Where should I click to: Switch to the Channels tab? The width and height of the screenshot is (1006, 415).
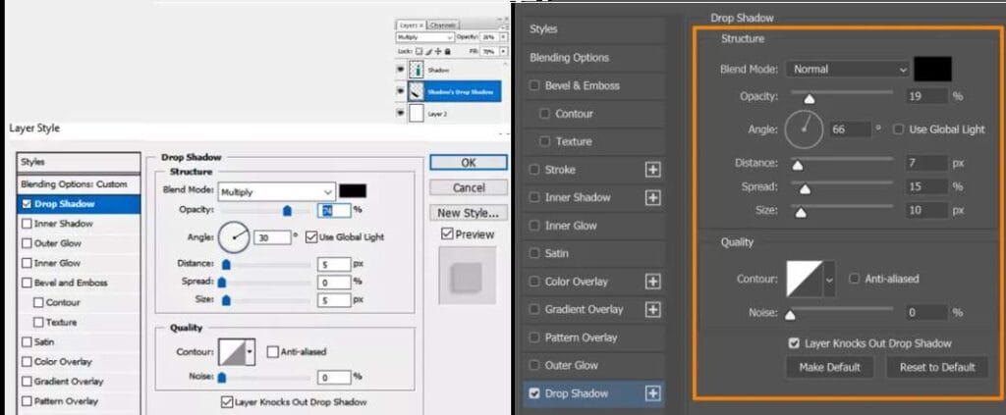point(442,25)
